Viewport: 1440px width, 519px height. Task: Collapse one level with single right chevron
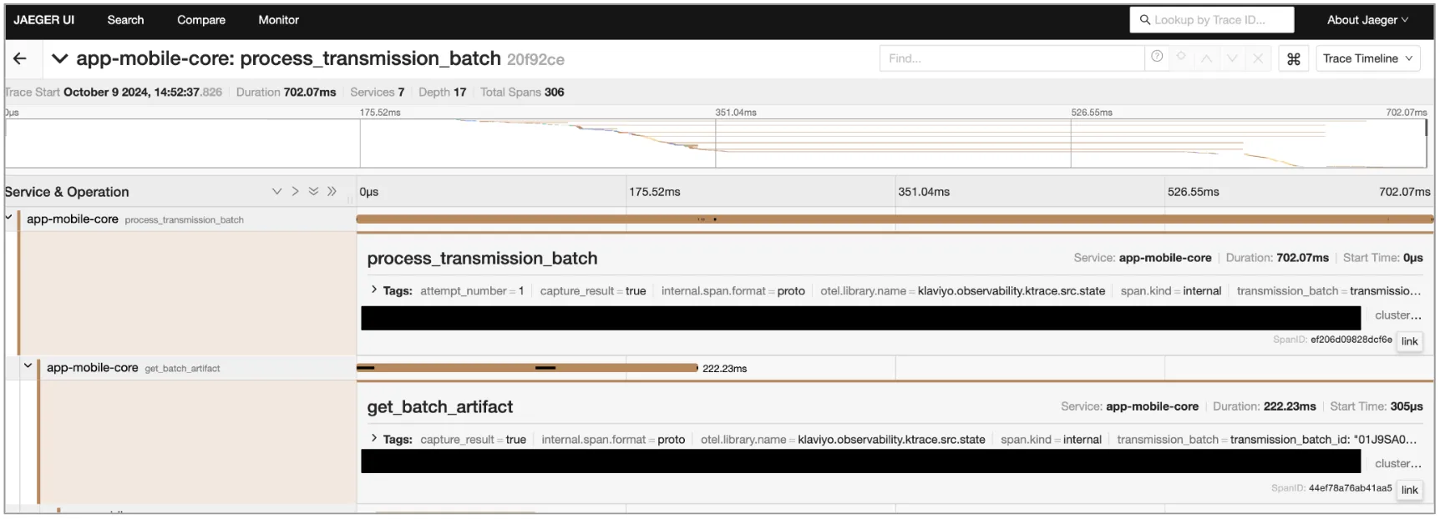(x=295, y=191)
